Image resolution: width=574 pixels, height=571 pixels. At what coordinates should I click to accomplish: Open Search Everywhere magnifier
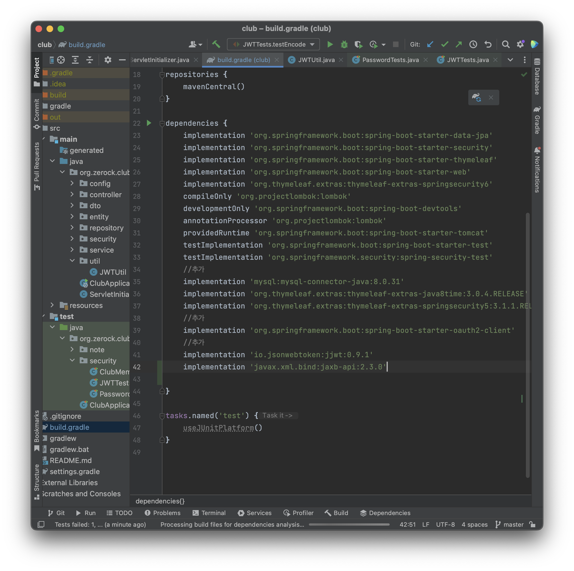pos(506,45)
